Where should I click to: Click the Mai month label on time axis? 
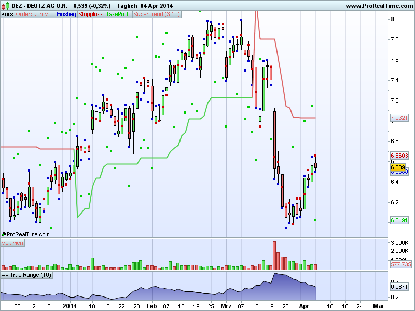coord(379,306)
